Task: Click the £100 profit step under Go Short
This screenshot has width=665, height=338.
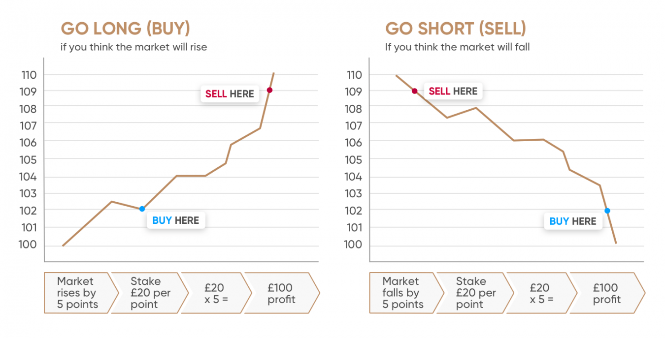Action: pos(606,293)
